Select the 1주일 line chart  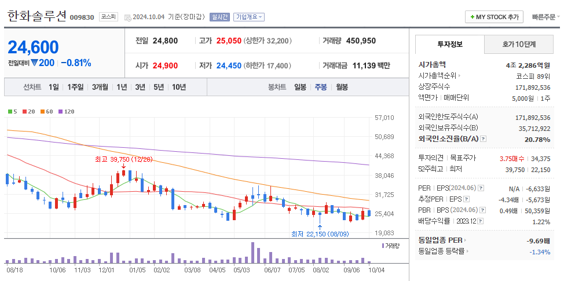75,87
